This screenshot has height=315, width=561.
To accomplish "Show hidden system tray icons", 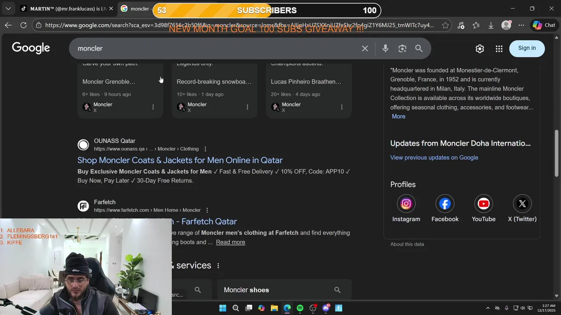I will coord(488,308).
